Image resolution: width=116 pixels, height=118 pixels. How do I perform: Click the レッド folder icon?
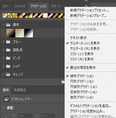[x=8, y=66]
